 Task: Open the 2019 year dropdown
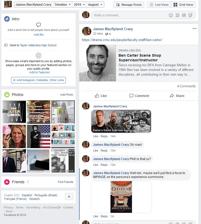pos(79,5)
